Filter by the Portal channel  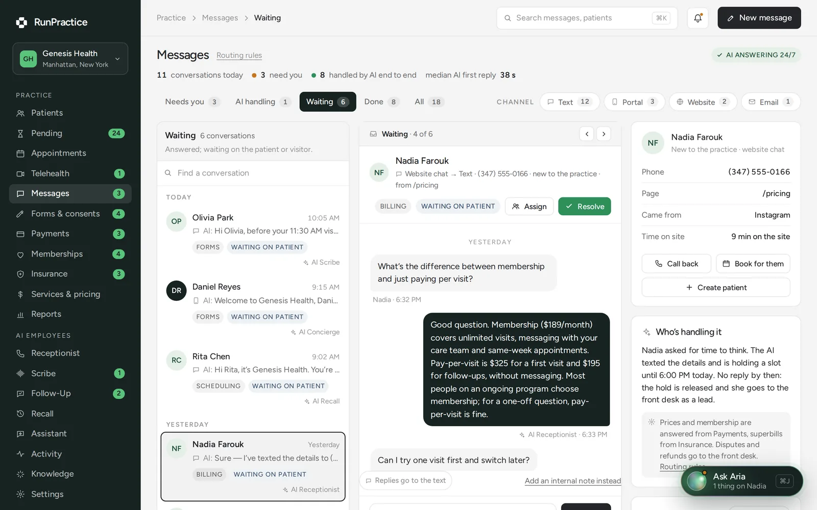click(634, 102)
